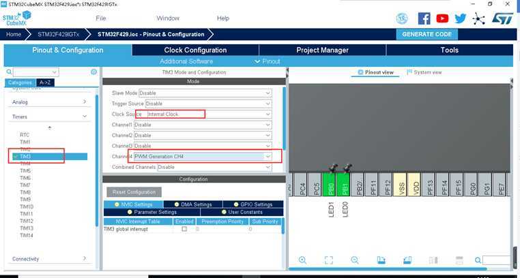The width and height of the screenshot is (520, 278).
Task: Click the GENERATE CODE button
Action: click(x=427, y=35)
